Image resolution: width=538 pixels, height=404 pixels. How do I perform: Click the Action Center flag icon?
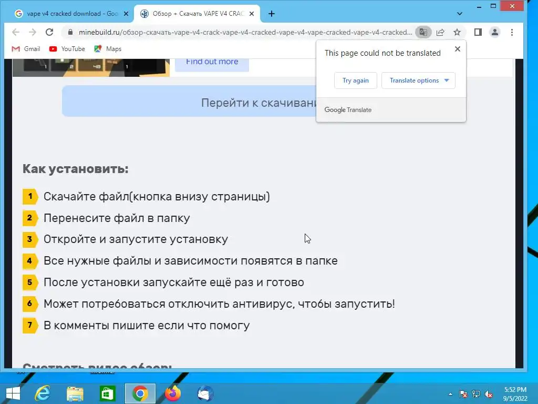[x=463, y=394]
